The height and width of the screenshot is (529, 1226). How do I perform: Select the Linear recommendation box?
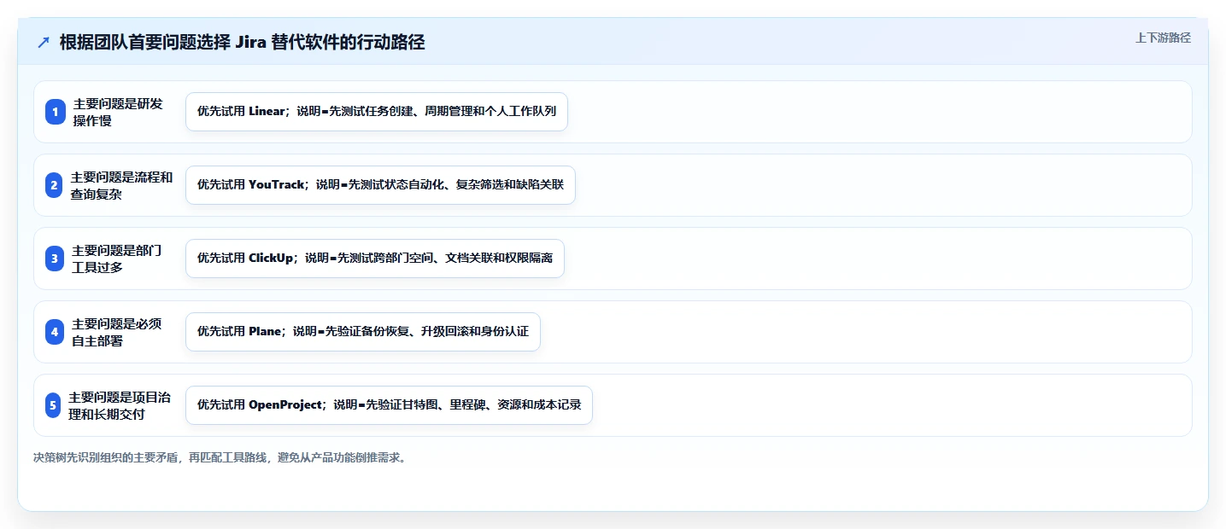377,112
